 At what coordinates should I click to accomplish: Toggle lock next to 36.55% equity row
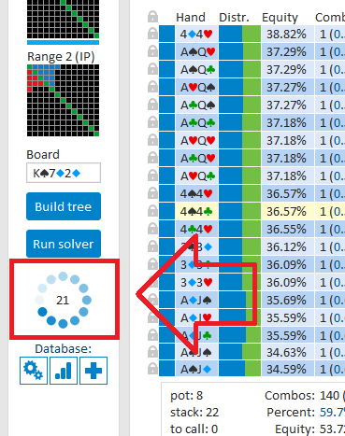pyautogui.click(x=152, y=229)
